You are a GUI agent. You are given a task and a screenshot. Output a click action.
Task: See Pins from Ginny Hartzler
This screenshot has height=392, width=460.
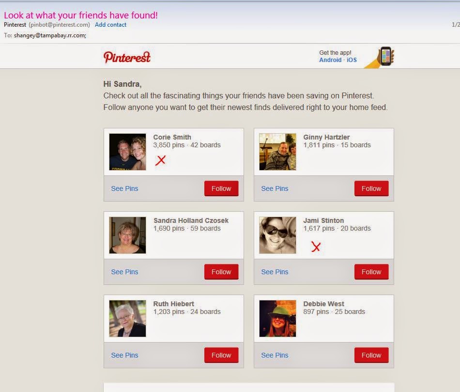(275, 188)
